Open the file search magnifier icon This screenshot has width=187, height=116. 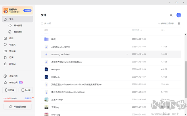click(x=171, y=15)
